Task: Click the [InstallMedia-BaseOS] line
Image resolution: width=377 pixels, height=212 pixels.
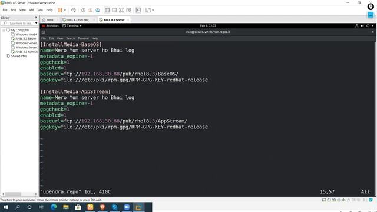Action: click(x=71, y=45)
